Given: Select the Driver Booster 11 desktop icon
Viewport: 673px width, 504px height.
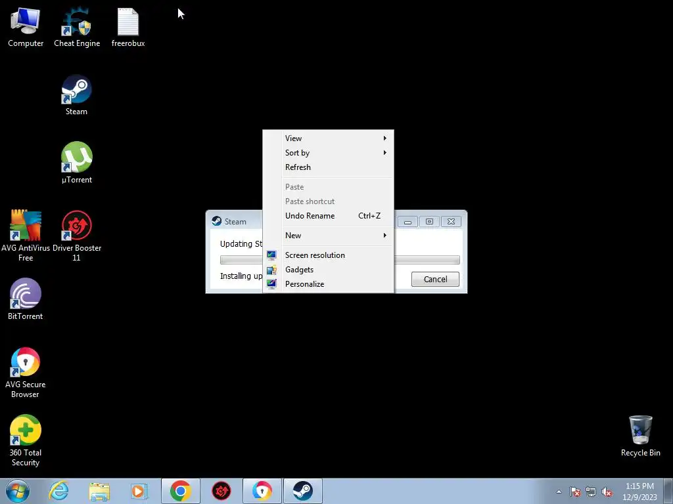Looking at the screenshot, I should coord(76,236).
